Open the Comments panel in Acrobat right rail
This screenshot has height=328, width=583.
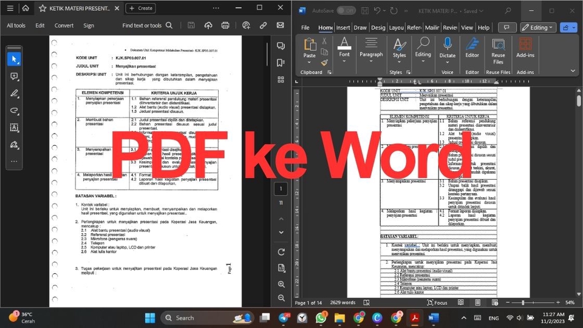281,46
